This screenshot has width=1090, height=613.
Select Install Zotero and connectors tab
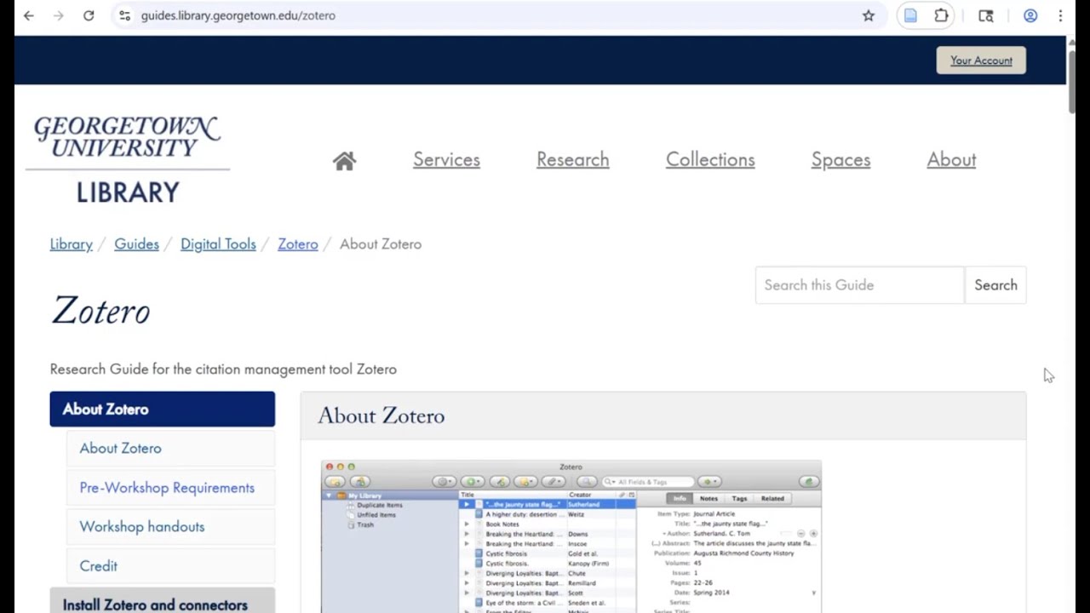162,600
